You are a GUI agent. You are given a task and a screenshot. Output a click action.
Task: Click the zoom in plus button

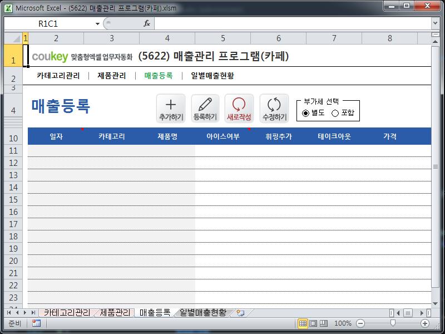[x=425, y=323]
